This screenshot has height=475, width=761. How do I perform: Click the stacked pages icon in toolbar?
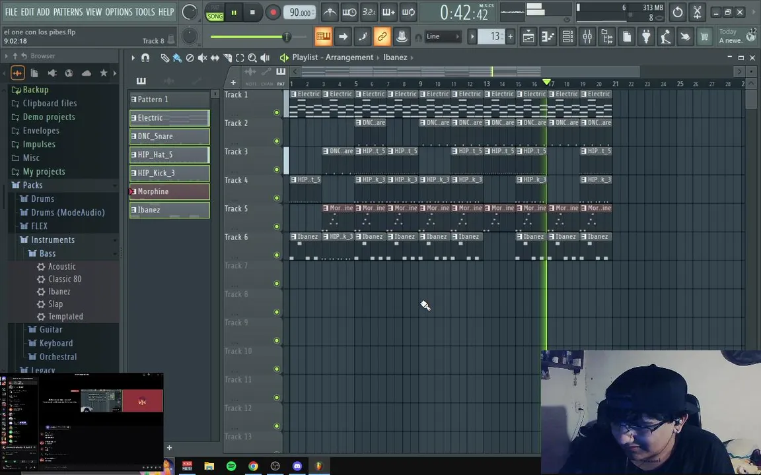tap(626, 36)
